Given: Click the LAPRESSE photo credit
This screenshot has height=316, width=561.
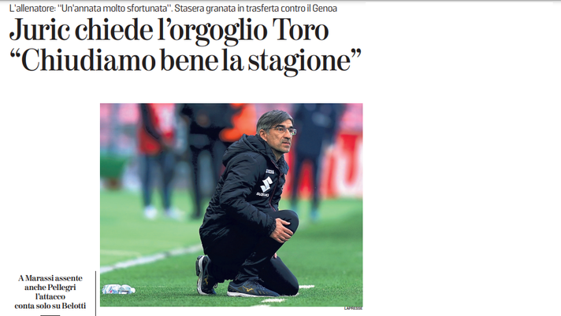Looking at the screenshot, I should 353,308.
